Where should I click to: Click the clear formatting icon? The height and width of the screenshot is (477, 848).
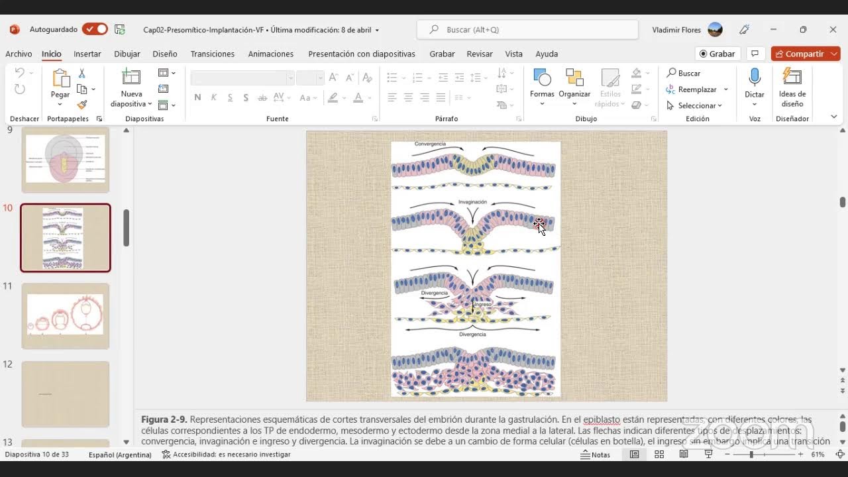[x=366, y=78]
